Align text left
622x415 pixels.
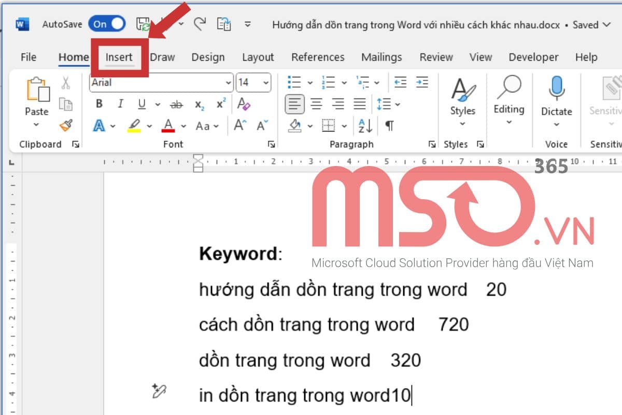point(294,104)
